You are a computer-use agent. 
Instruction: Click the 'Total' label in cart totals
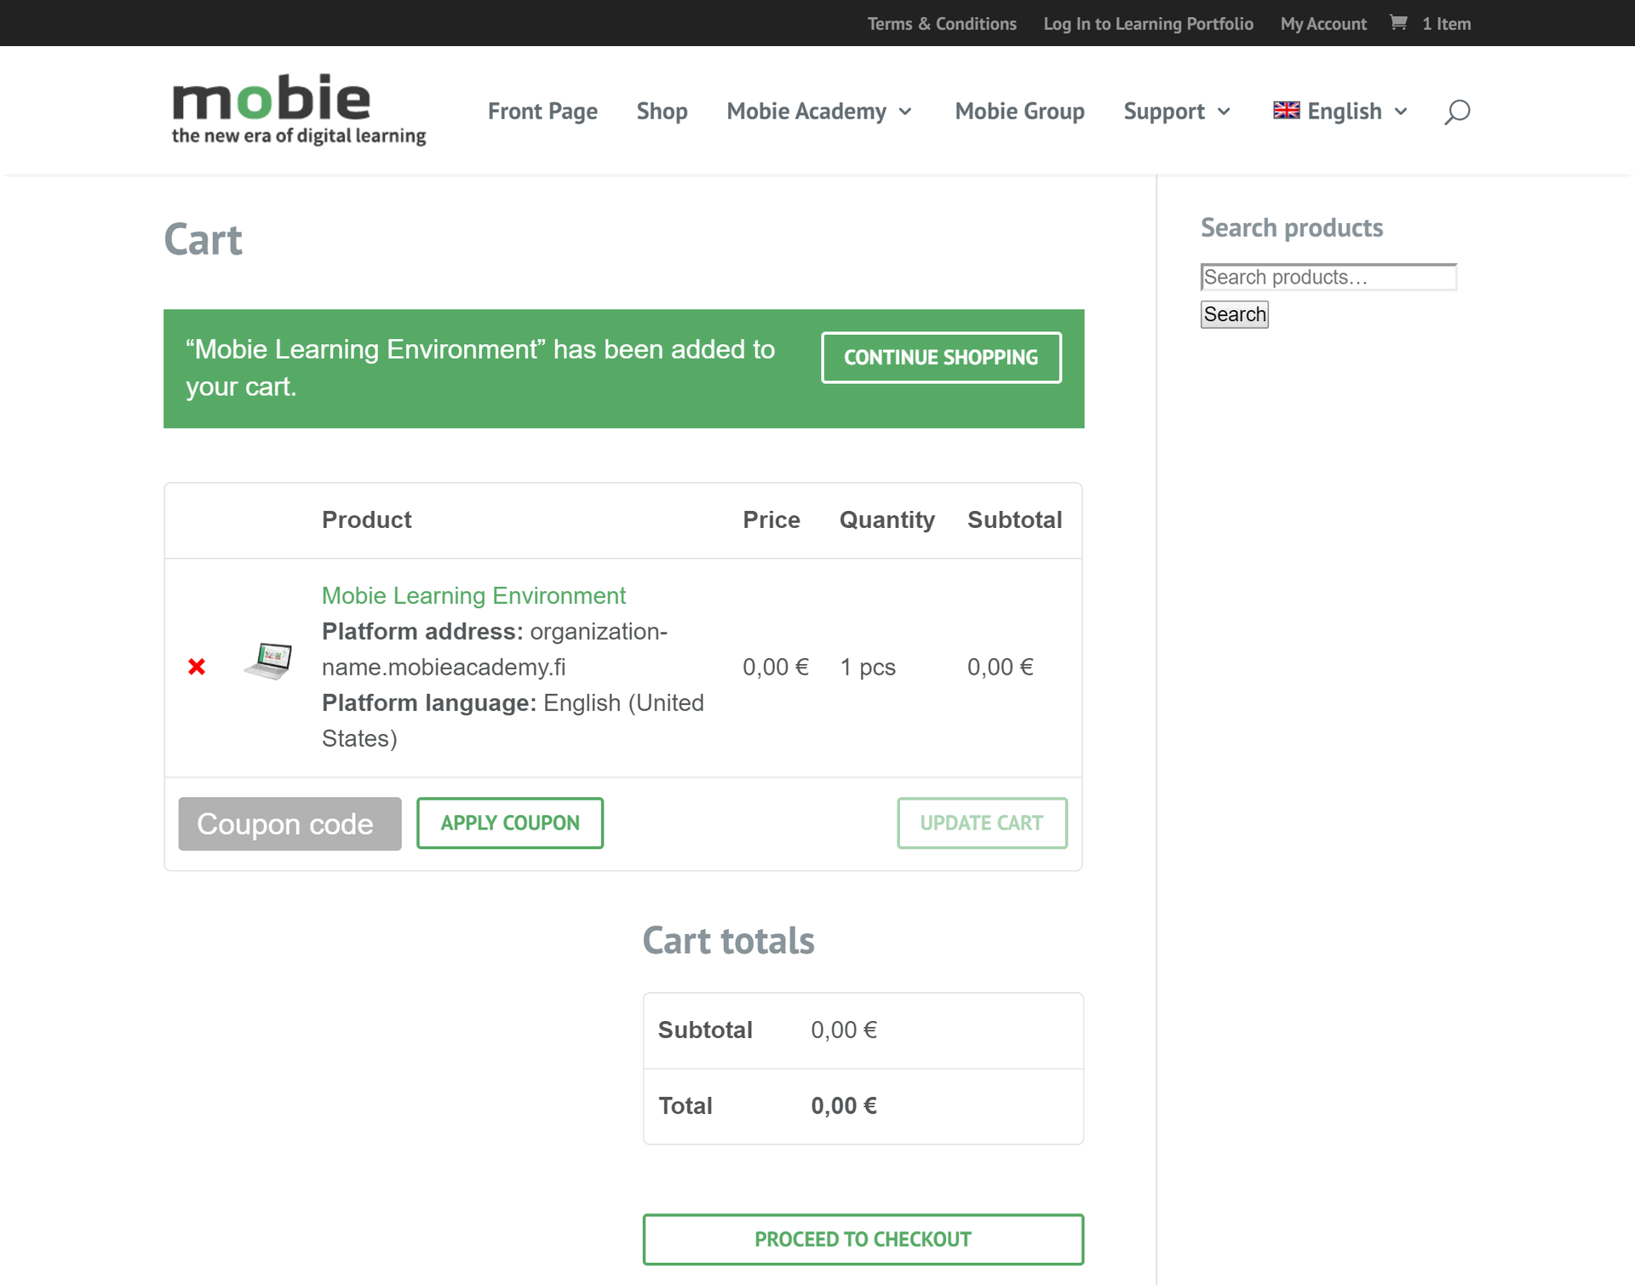[686, 1106]
